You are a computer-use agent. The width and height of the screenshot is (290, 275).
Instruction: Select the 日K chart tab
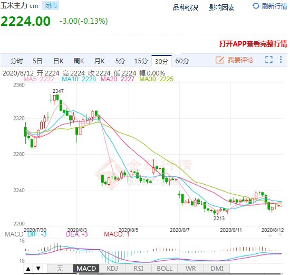point(59,61)
